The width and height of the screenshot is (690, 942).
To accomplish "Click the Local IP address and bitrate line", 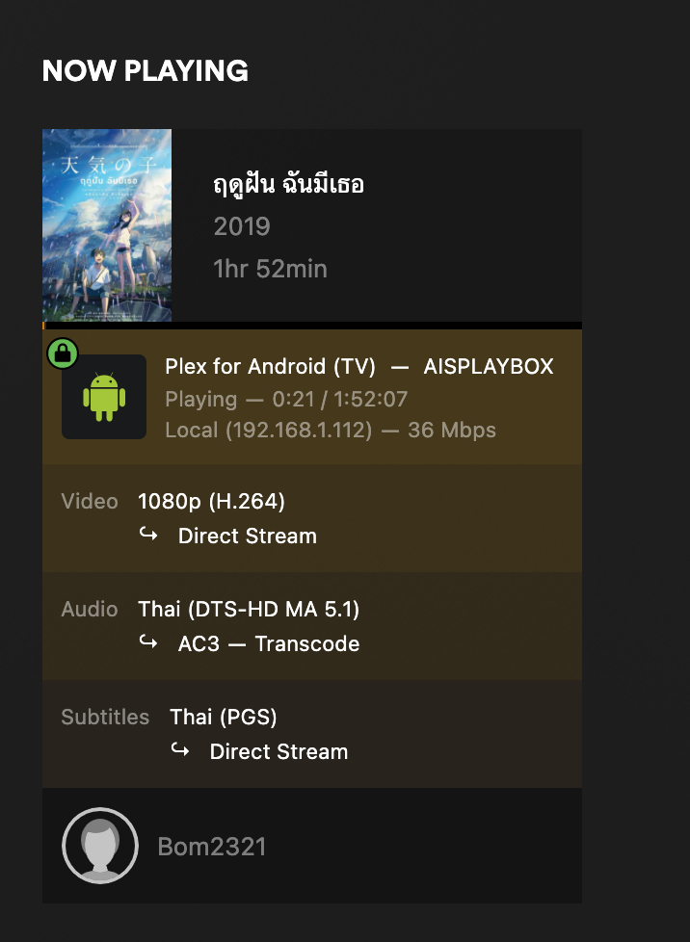I will coord(331,430).
